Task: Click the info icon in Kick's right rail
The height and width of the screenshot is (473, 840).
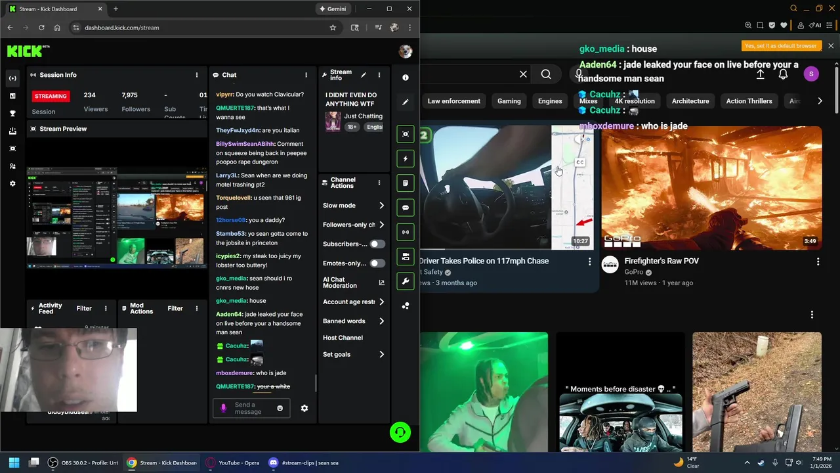Action: (x=406, y=78)
